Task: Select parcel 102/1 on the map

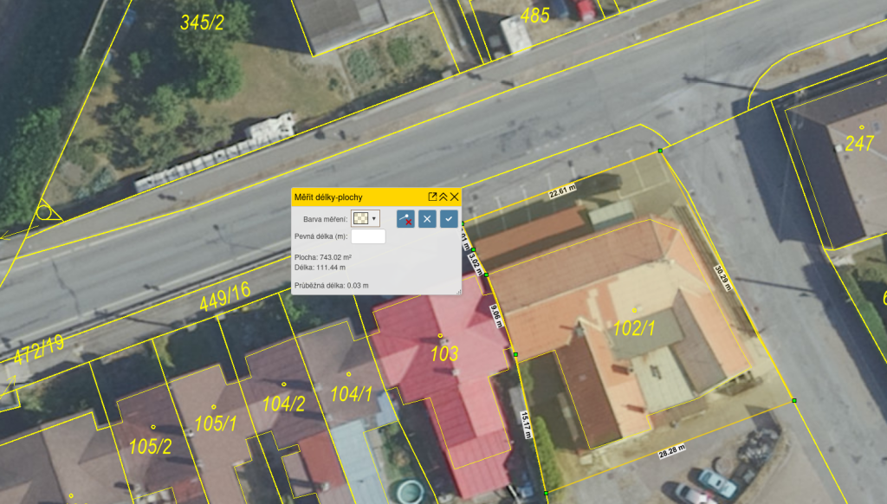Action: [634, 329]
